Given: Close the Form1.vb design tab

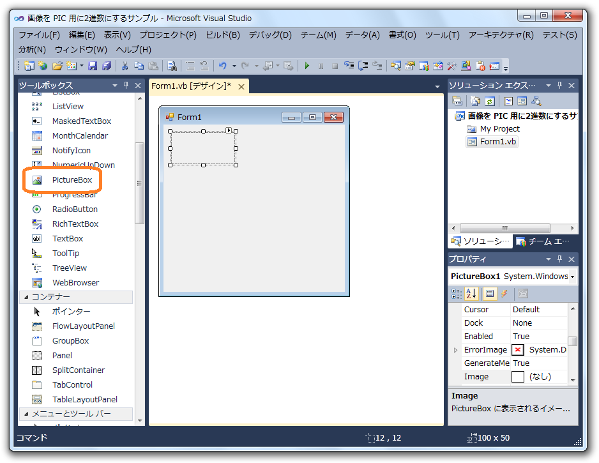Looking at the screenshot, I should tap(241, 87).
